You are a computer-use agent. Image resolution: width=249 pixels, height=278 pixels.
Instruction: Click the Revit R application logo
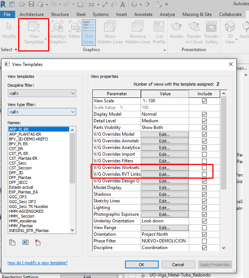[3, 4]
